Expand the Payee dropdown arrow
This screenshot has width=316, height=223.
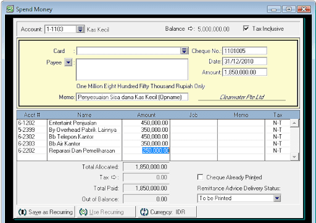tap(69, 62)
